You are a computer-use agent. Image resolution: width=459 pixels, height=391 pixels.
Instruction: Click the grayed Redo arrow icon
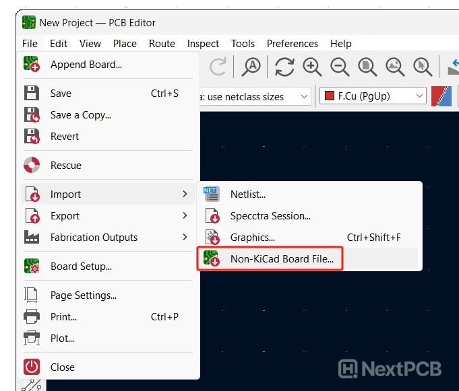coord(218,66)
